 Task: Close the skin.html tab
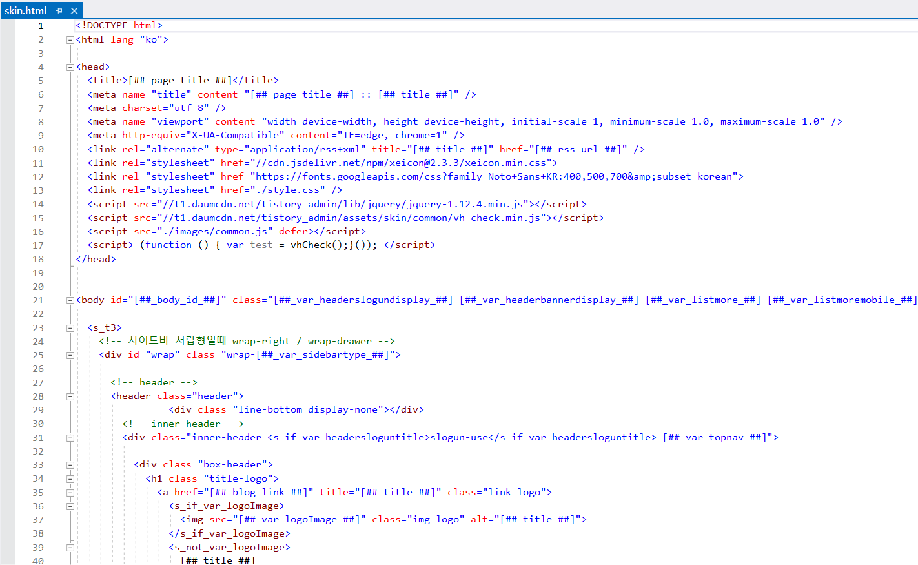tap(74, 10)
